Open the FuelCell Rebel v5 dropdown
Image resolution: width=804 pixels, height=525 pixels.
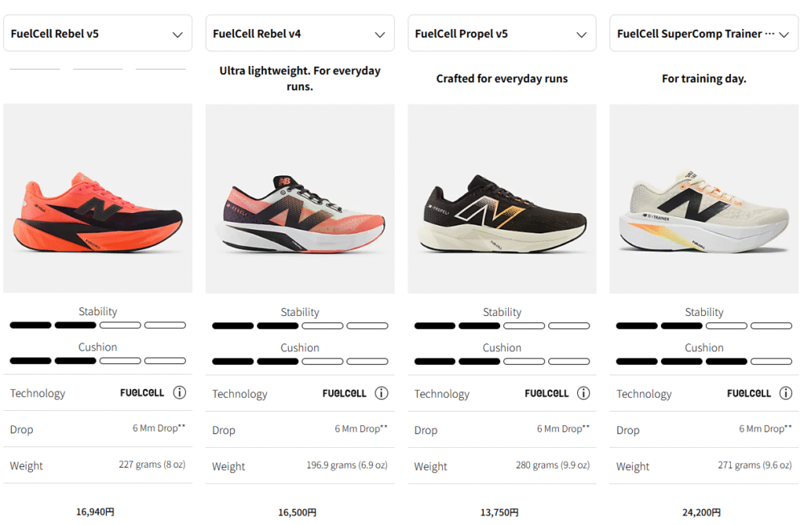[98, 34]
